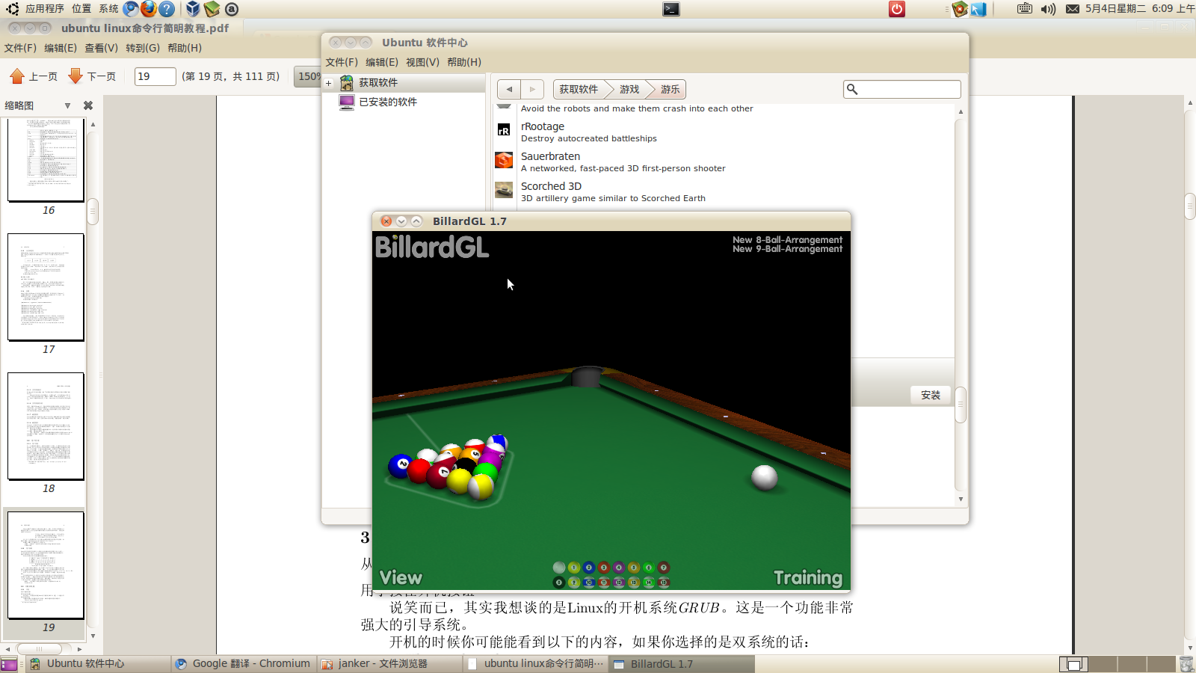Open the 应用程序 menu in top panel
The image size is (1196, 673).
(x=45, y=9)
